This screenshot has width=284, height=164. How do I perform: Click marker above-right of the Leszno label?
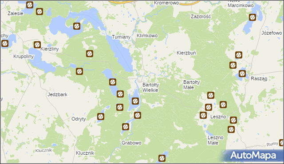click(223, 105)
